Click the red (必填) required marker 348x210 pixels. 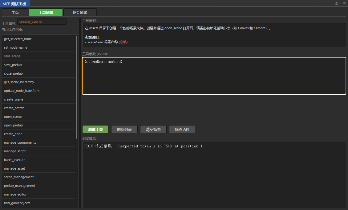pos(123,42)
